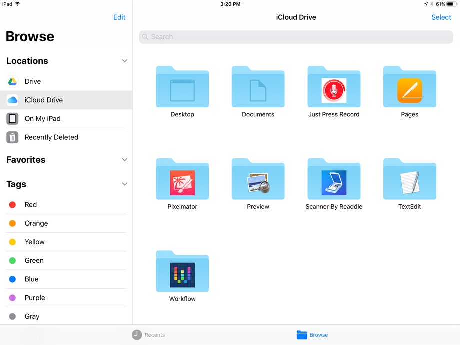
Task: Select Google Drive location in sidebar
Action: pyautogui.click(x=66, y=81)
